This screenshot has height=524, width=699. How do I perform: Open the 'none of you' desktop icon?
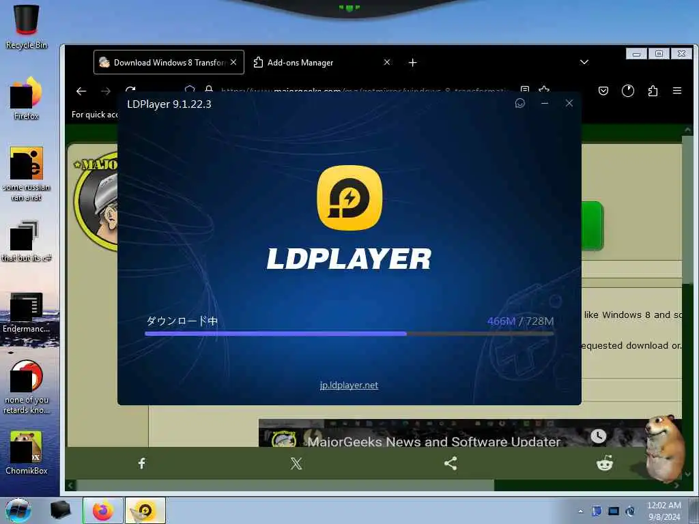(x=27, y=387)
